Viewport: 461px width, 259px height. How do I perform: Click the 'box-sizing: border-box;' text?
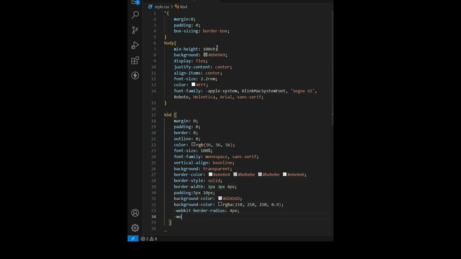tap(201, 31)
